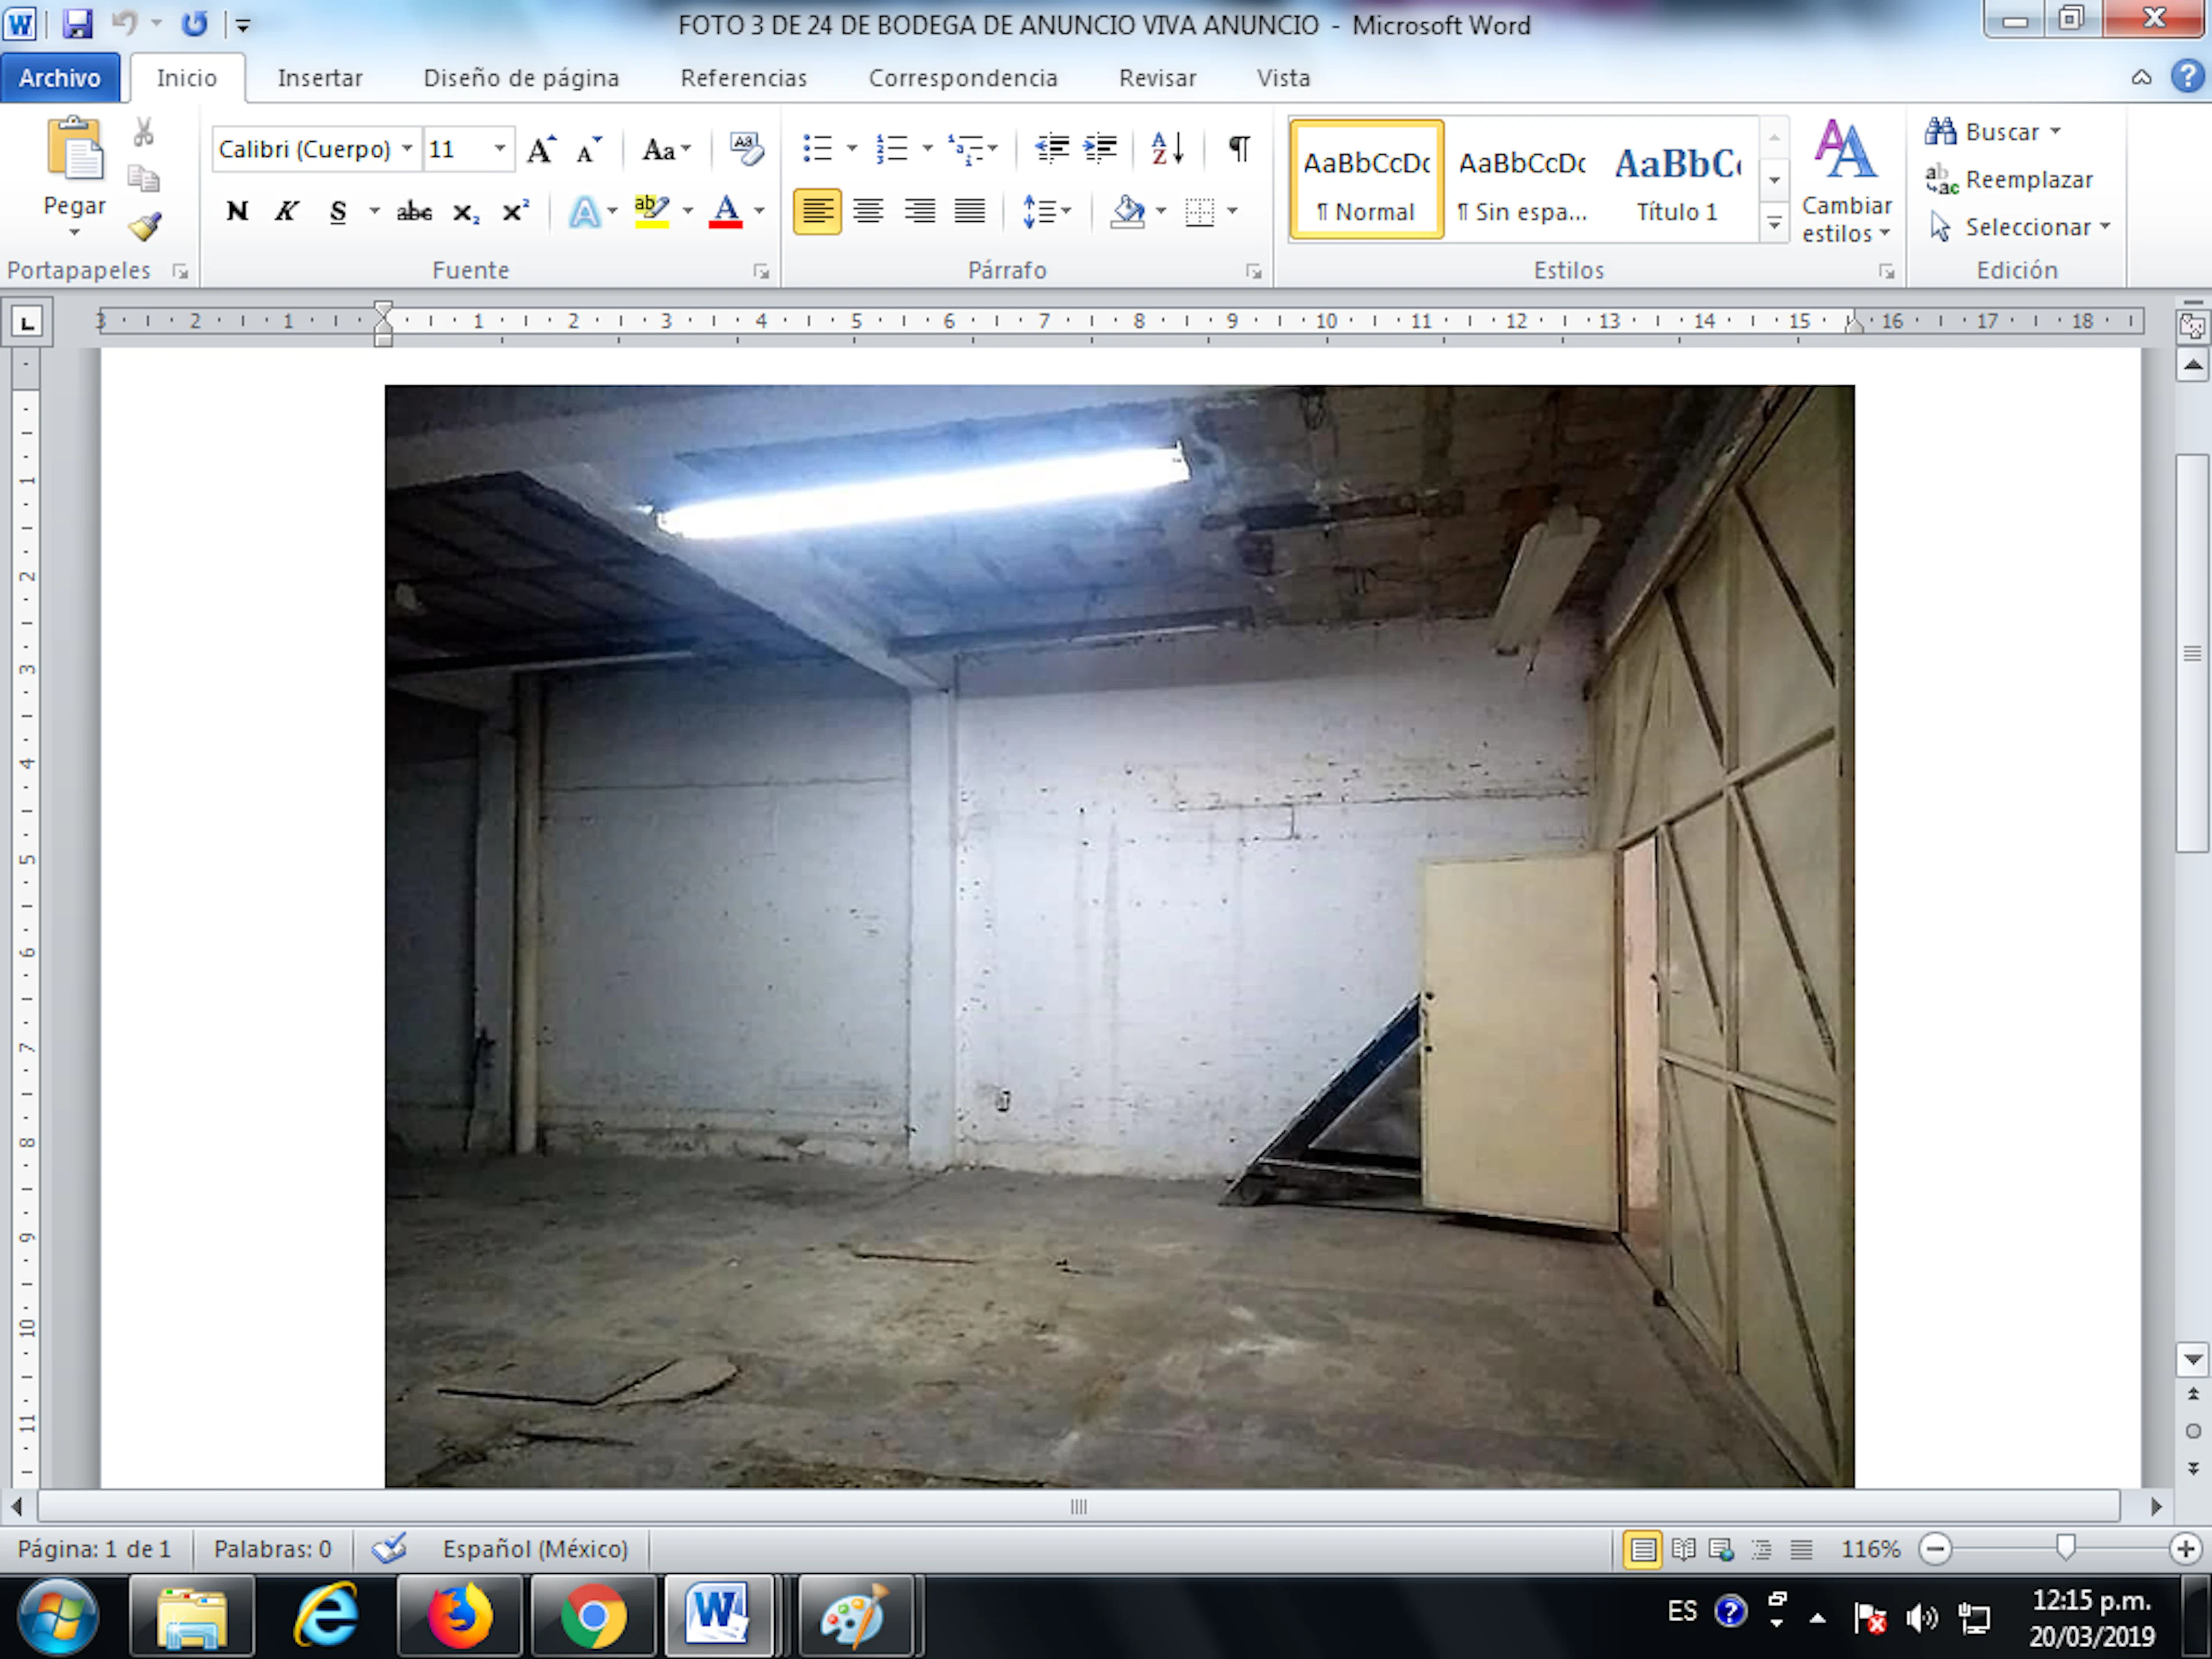Open the Archivo tab
Image resolution: width=2212 pixels, height=1659 pixels.
pyautogui.click(x=60, y=77)
